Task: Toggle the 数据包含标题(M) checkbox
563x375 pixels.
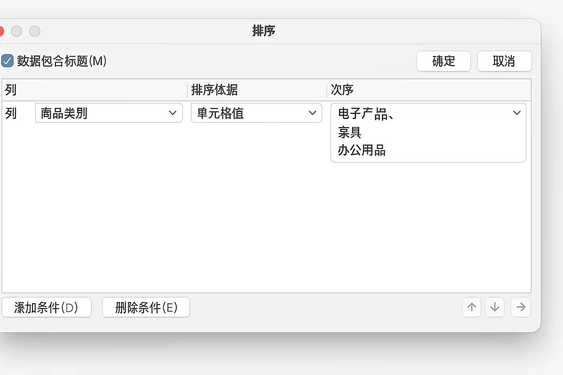Action: (x=7, y=61)
